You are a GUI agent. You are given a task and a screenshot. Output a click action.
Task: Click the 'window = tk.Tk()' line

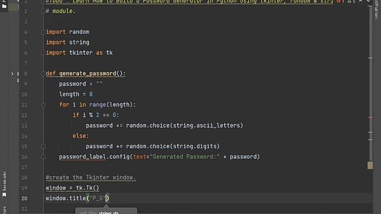[73, 188]
